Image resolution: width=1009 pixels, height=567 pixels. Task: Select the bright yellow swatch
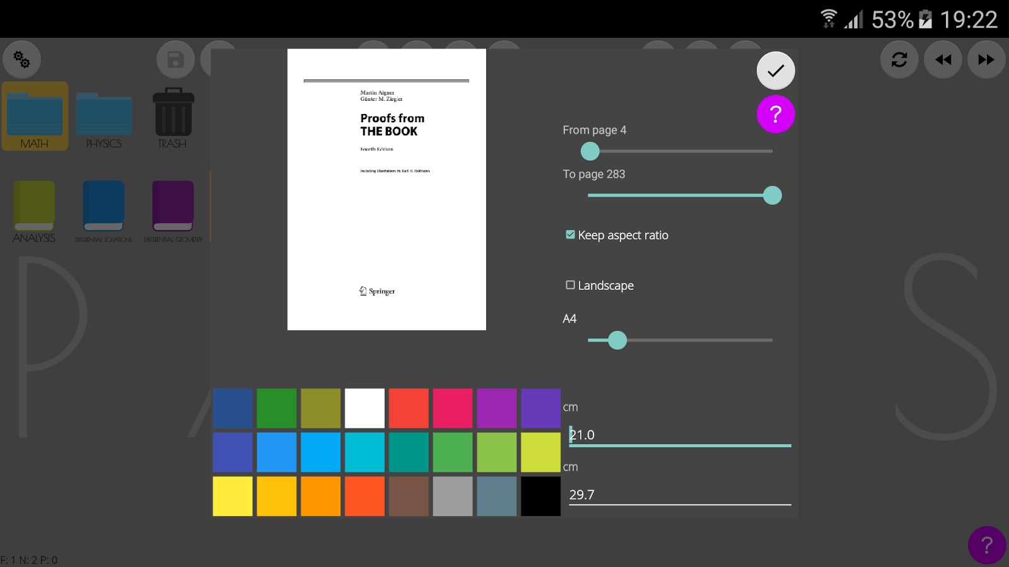233,496
